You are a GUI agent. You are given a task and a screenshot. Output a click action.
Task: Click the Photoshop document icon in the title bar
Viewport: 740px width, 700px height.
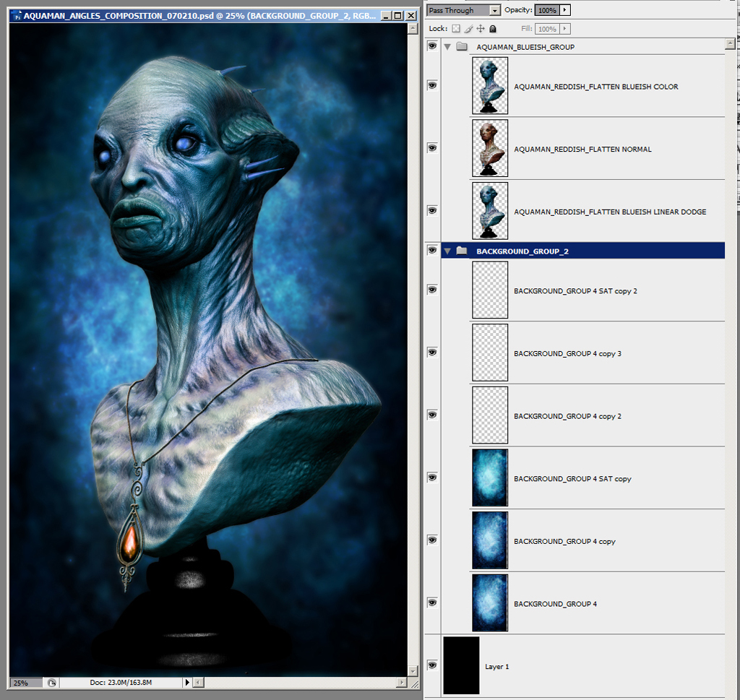(x=17, y=16)
